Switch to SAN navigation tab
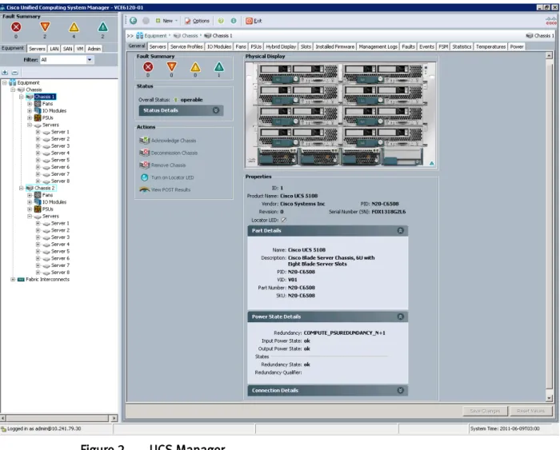The image size is (560, 450). (x=67, y=49)
